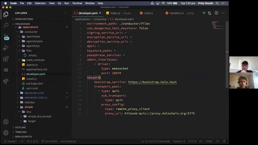258x145 pixels.
Task: Expand the node_modules folder
Action: click(x=35, y=60)
